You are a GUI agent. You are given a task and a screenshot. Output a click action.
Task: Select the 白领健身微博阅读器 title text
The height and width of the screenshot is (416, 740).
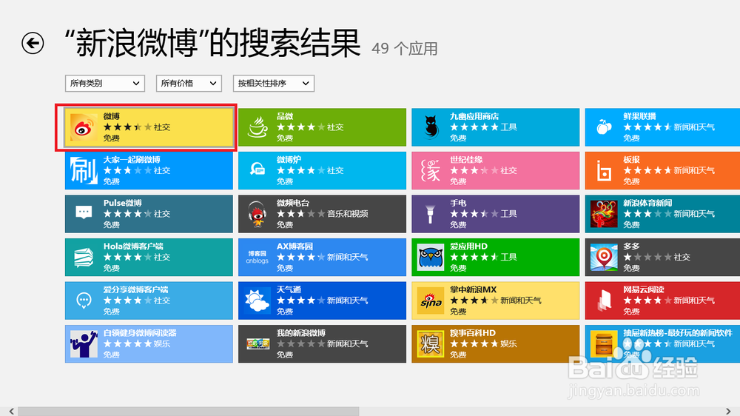[140, 333]
